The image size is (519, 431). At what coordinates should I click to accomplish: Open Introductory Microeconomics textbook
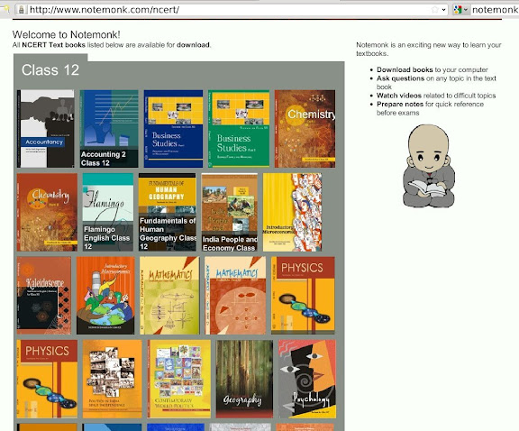pyautogui.click(x=292, y=212)
